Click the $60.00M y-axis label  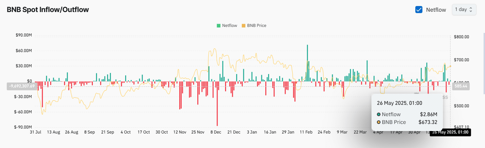[x=23, y=51]
